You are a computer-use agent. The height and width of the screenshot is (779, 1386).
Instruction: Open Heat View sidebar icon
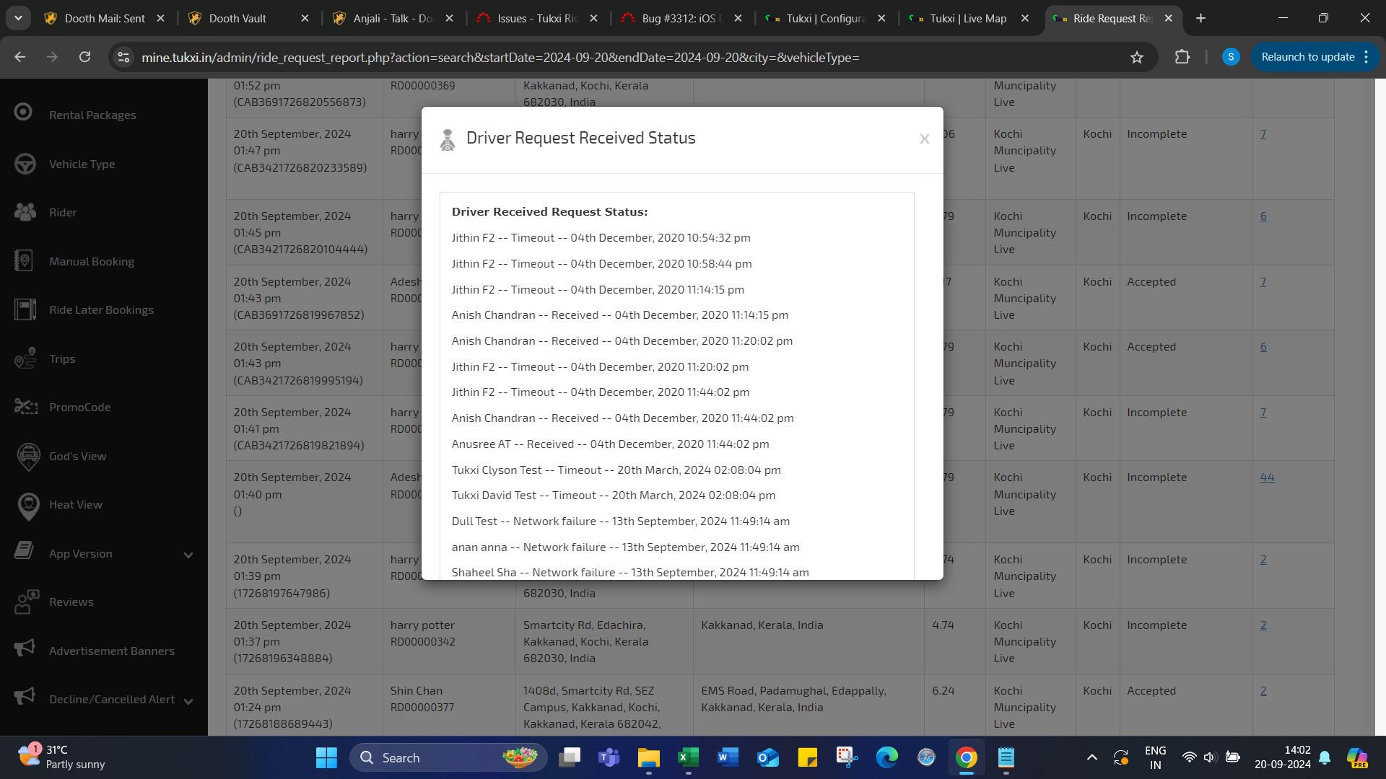point(28,505)
